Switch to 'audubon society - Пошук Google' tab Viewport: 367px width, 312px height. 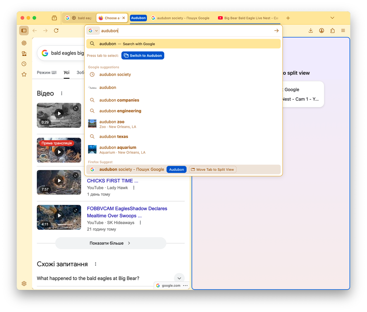pos(180,18)
